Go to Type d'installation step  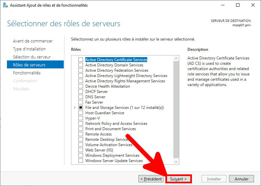29,49
